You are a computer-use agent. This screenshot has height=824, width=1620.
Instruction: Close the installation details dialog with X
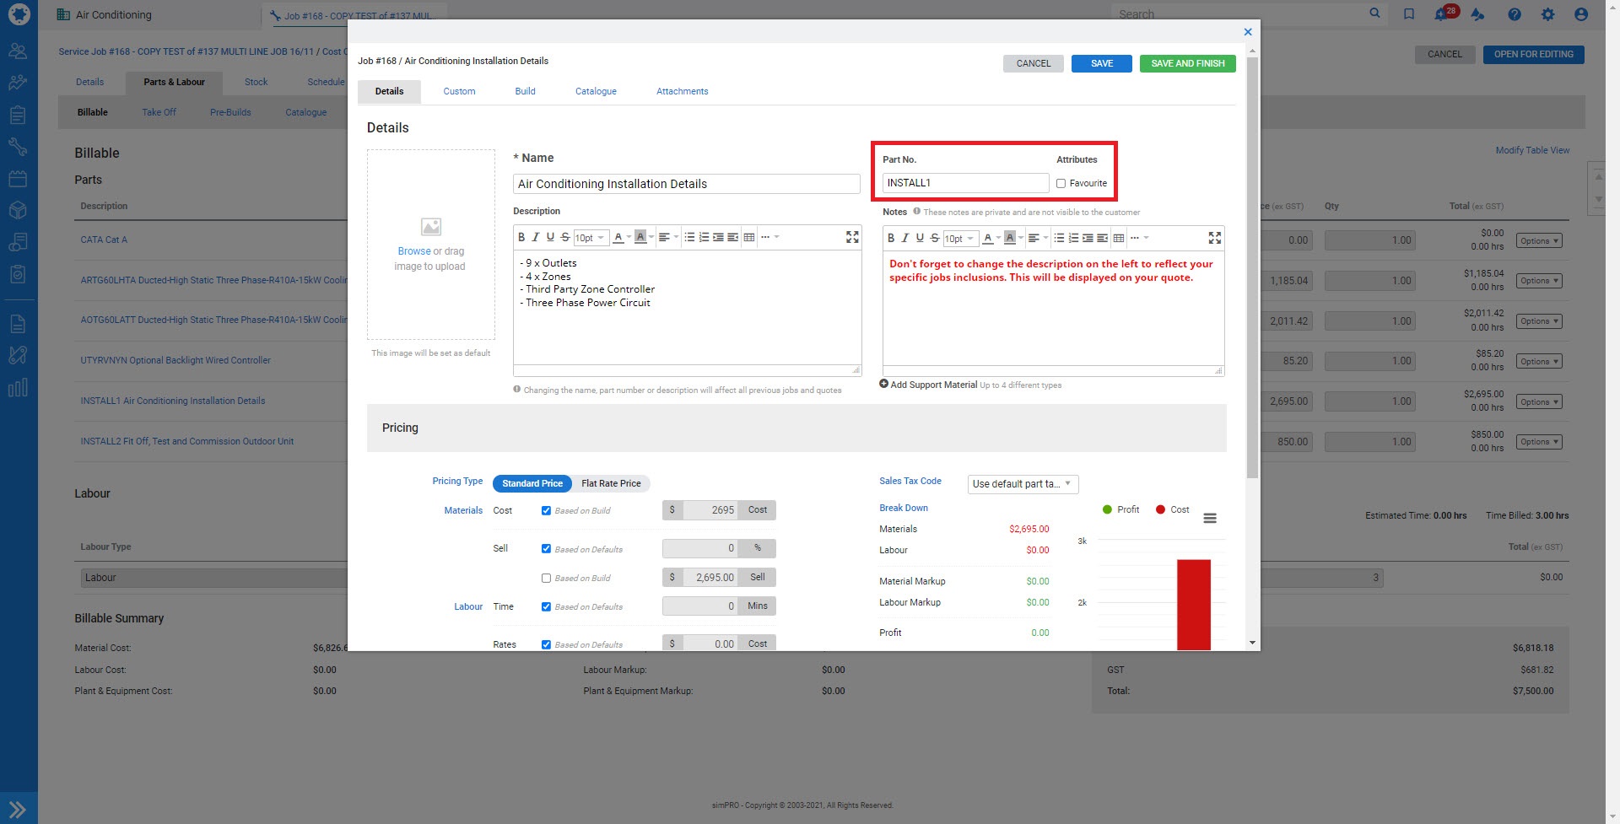pos(1248,32)
